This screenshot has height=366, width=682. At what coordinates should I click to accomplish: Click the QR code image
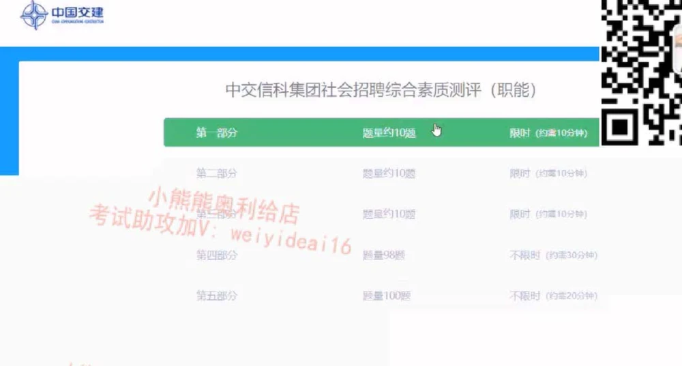point(641,72)
